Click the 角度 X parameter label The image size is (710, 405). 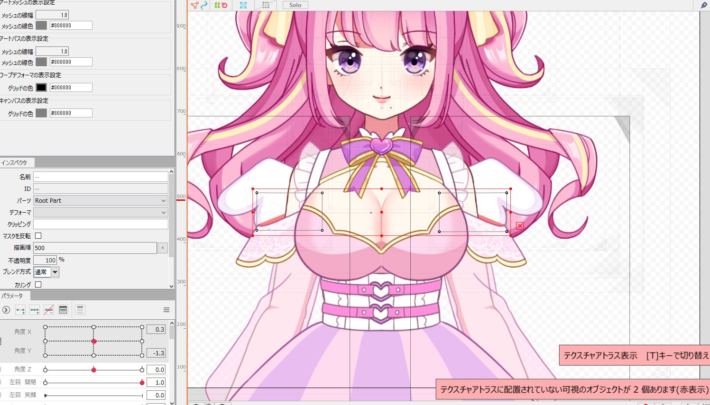(23, 332)
